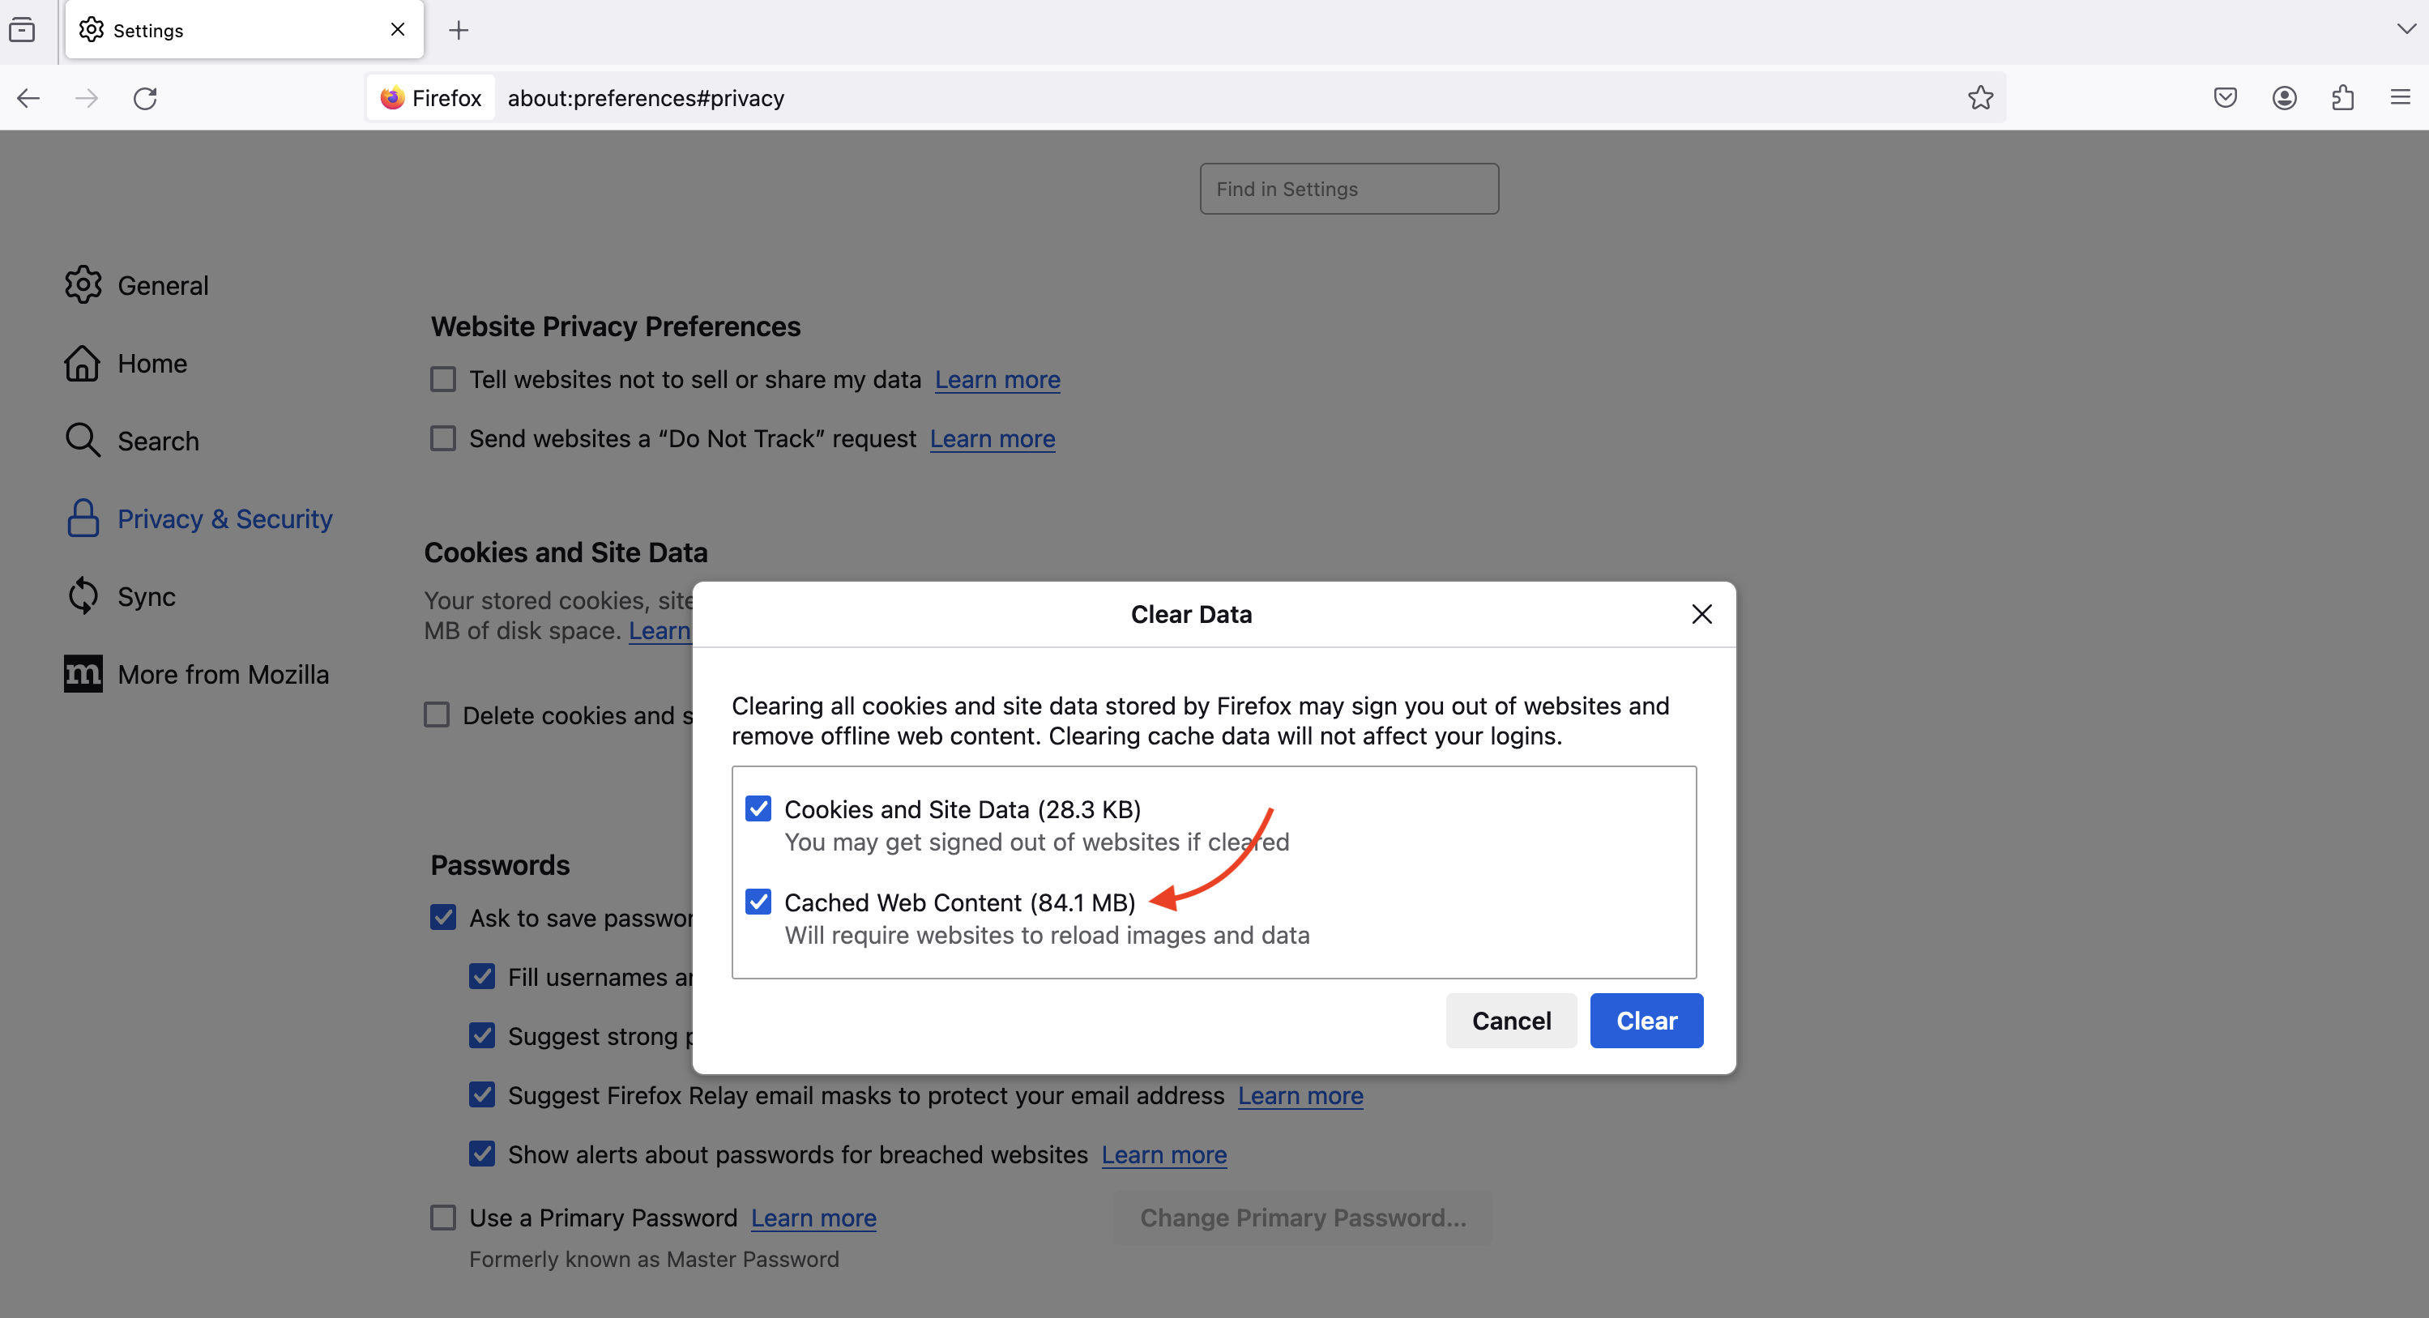Bookmark this page with the star icon

(x=1980, y=98)
